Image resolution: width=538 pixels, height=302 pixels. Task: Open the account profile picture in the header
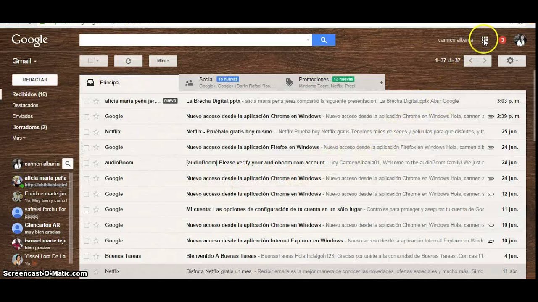520,40
